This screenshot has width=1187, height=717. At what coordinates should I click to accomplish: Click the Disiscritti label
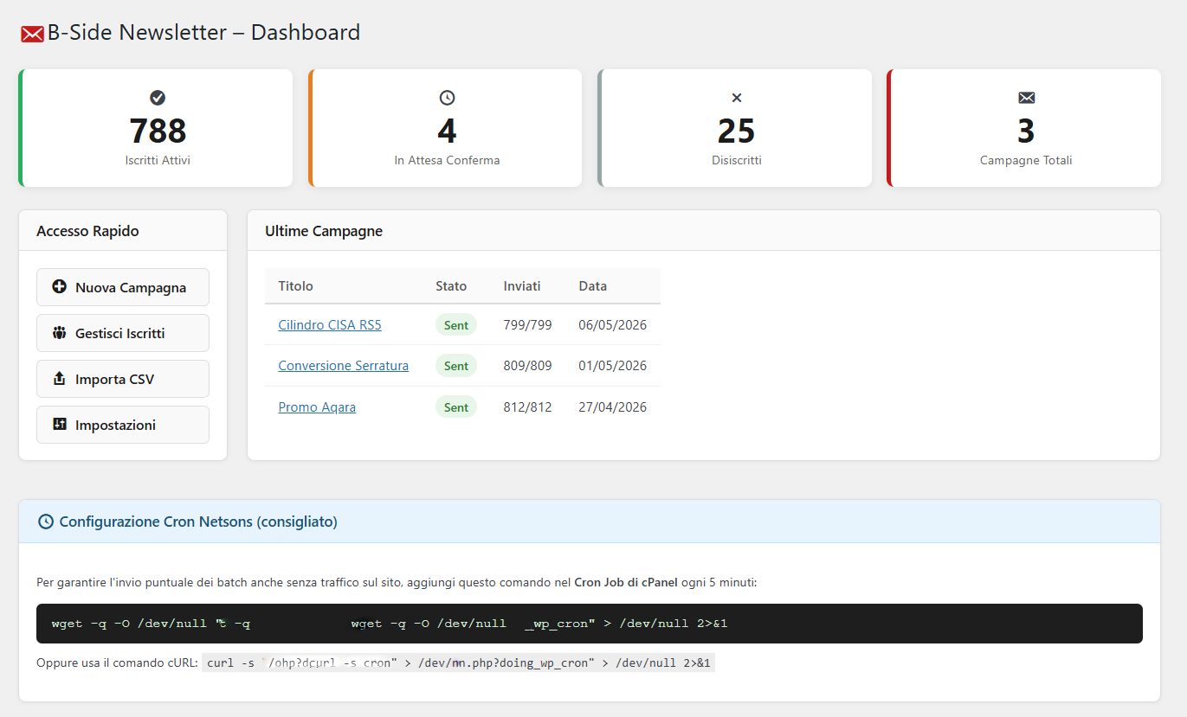click(x=737, y=160)
